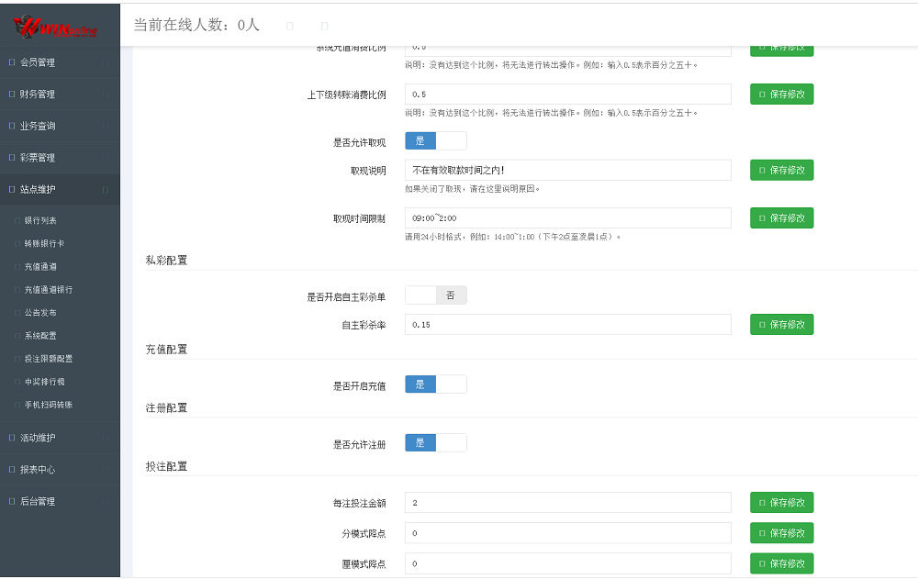The width and height of the screenshot is (918, 579).
Task: Click 保存修改 next to 取现说明
Action: click(x=781, y=170)
